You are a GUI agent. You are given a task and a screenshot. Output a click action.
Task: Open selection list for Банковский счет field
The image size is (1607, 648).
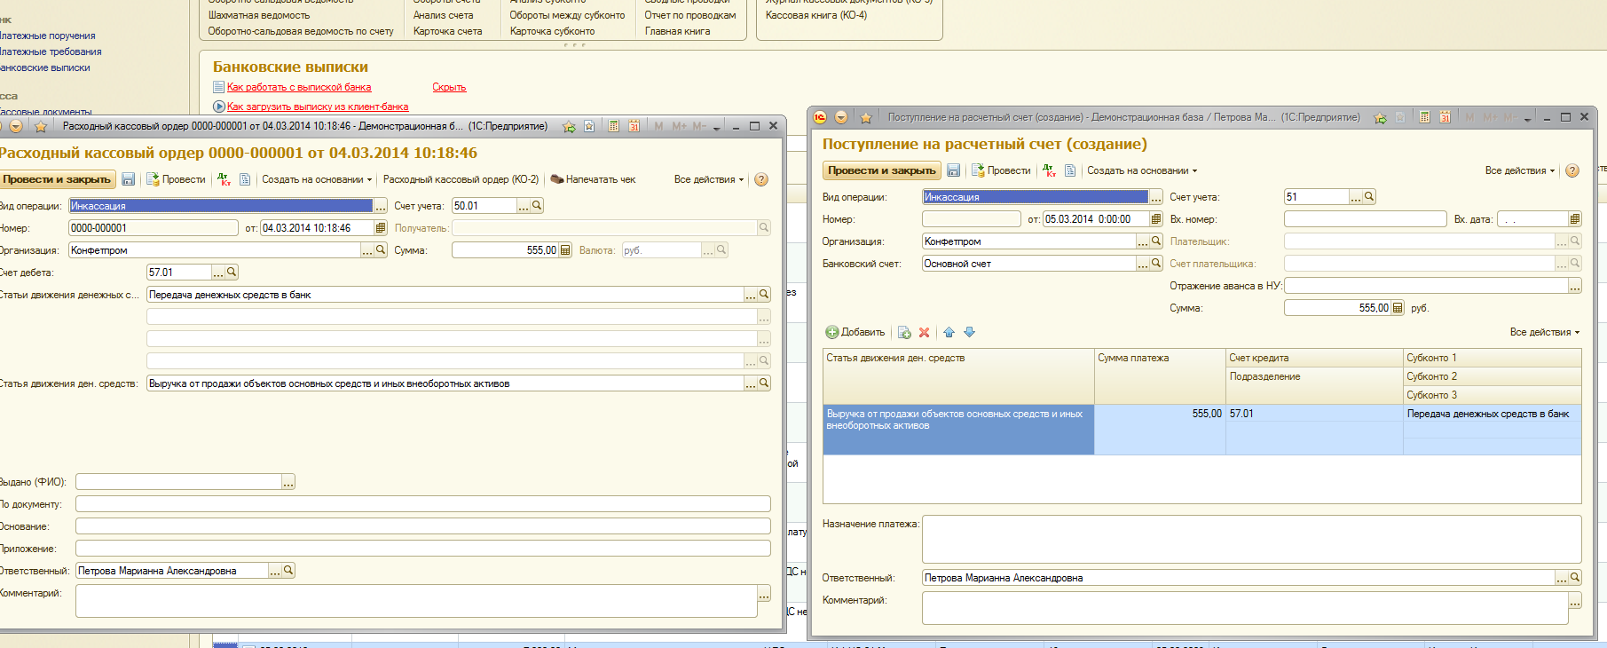(1143, 264)
